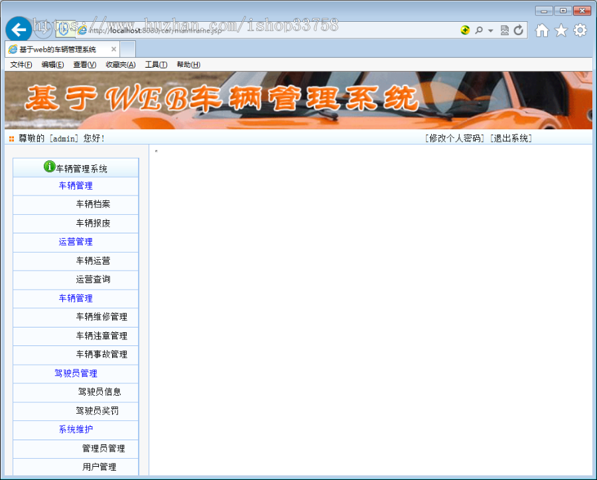Screen dimensions: 597x480
Task: Open the 工具(T) menu
Action: point(156,64)
